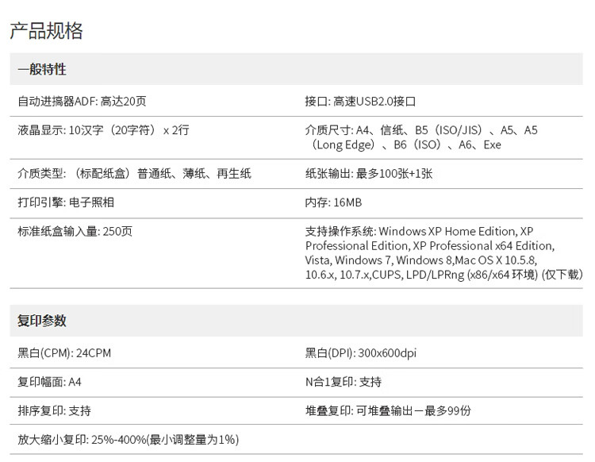Image resolution: width=595 pixels, height=462 pixels.
Task: Click the 自动进稿器ADF: 高达20页 row
Action: click(x=82, y=102)
